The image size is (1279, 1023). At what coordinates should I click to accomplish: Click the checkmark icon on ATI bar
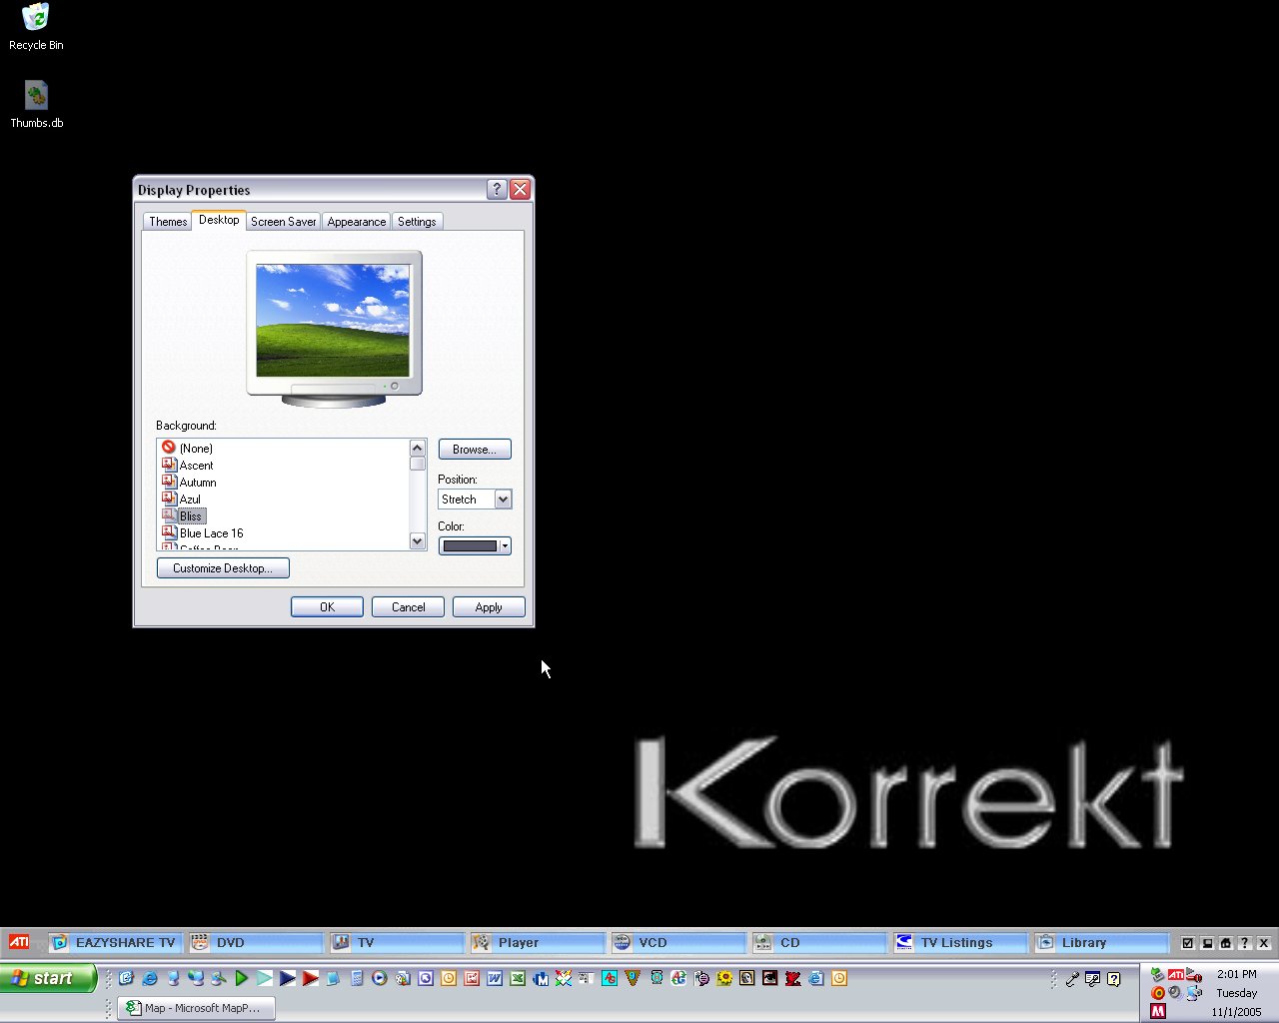coord(1188,942)
